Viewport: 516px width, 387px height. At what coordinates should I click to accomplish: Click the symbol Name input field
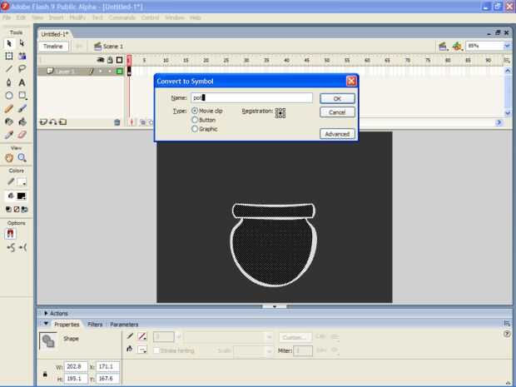(251, 97)
